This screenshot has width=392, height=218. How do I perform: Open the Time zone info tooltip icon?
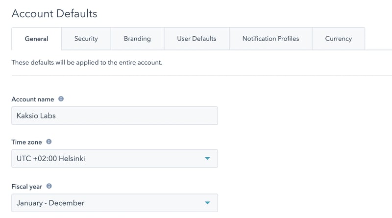click(x=49, y=142)
